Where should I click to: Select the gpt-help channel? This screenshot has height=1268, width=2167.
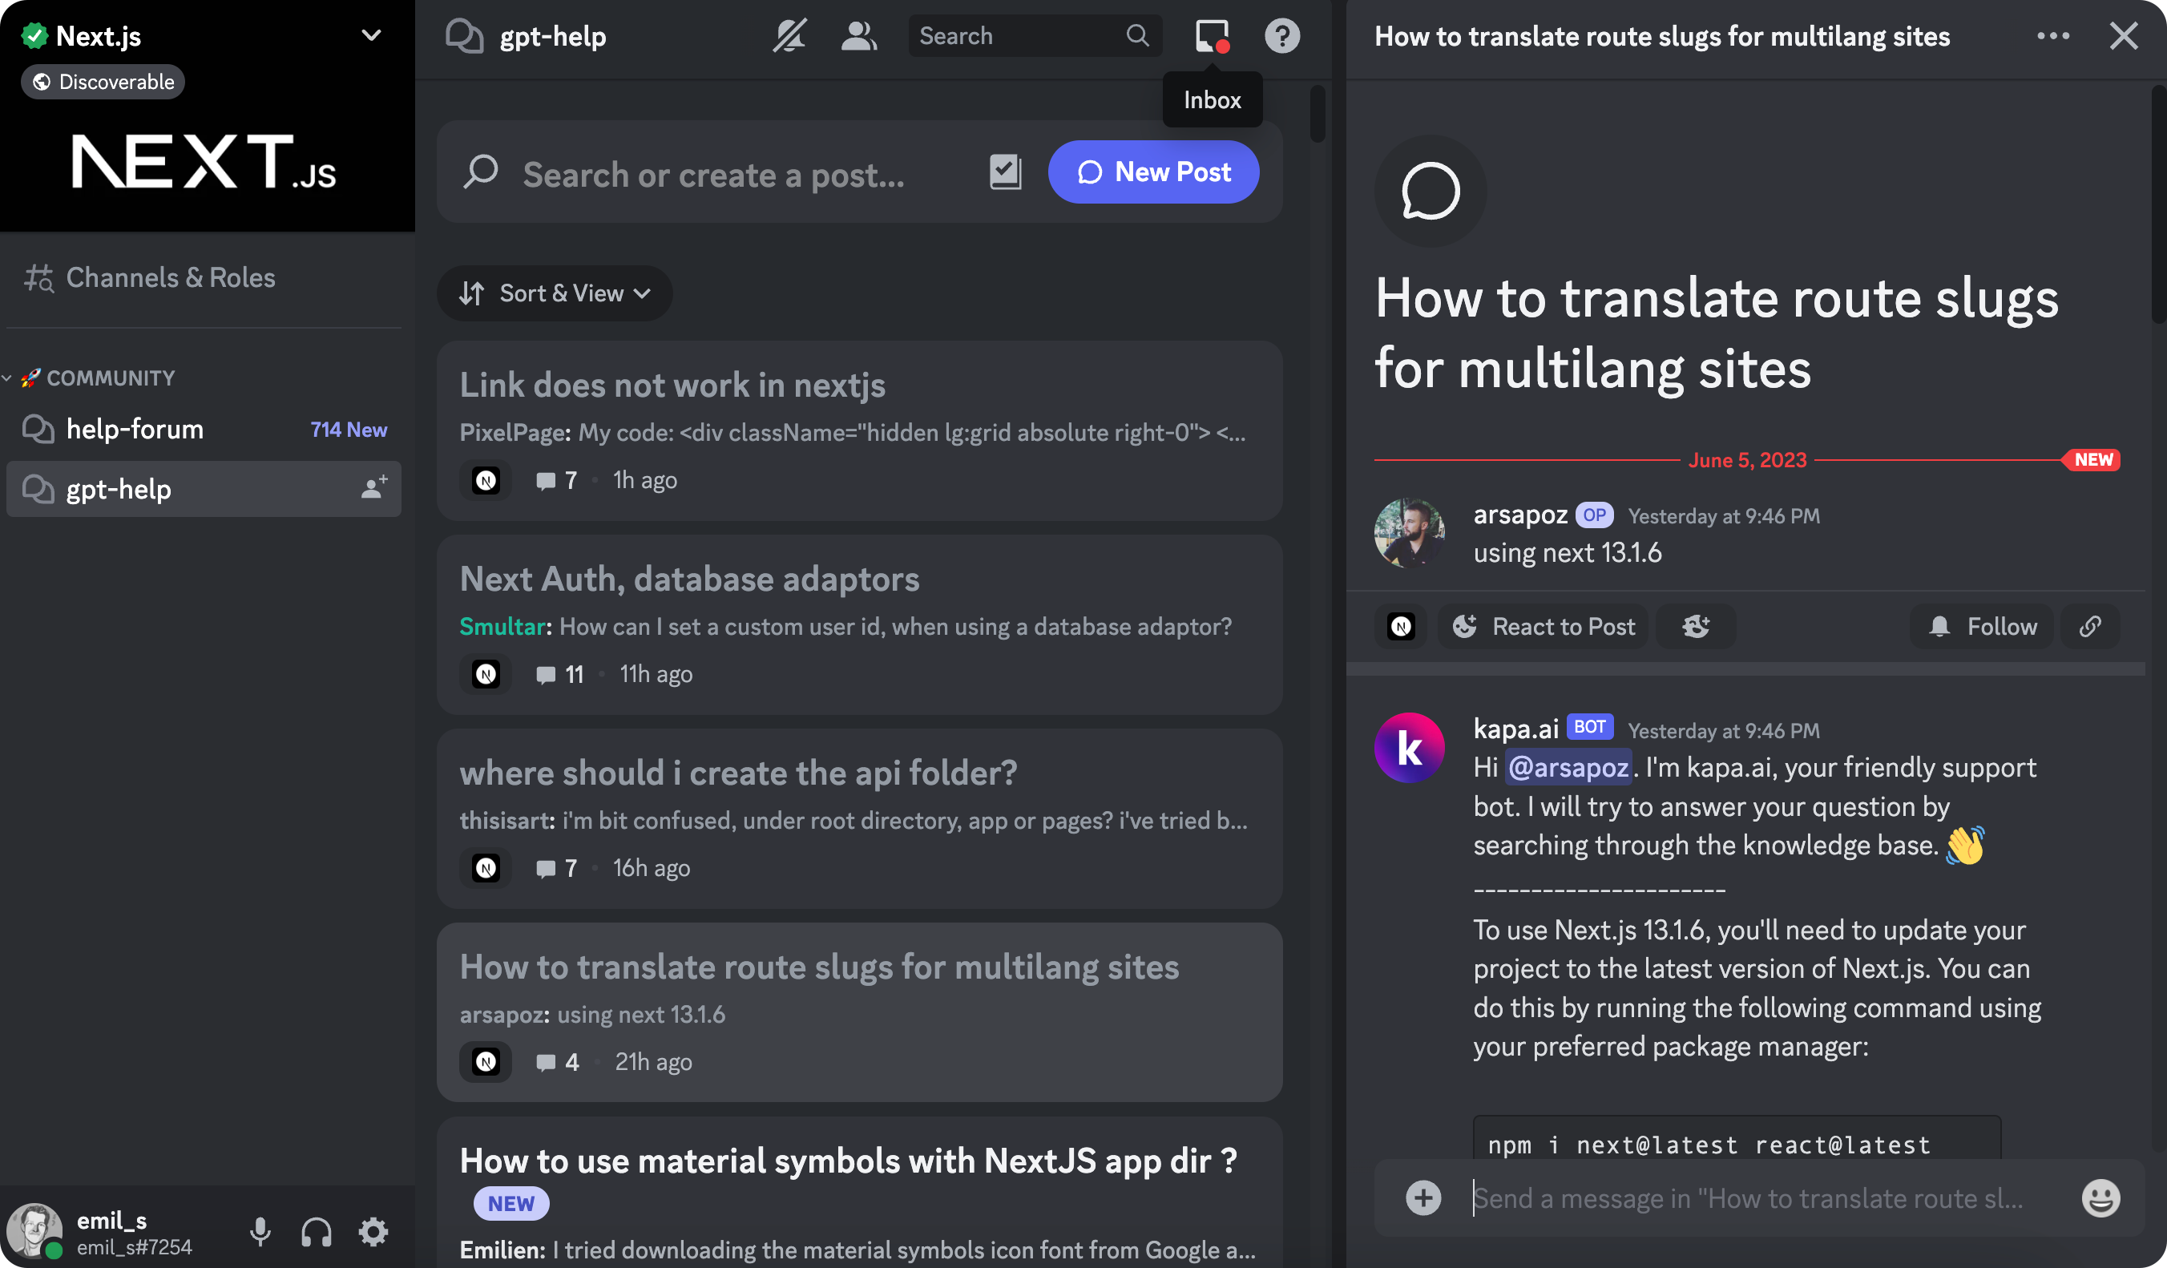click(x=118, y=486)
